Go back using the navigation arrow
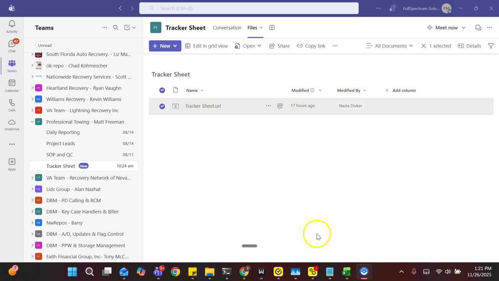 click(x=120, y=8)
